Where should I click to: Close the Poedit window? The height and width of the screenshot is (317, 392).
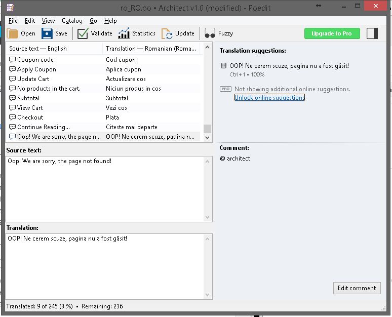pos(375,6)
